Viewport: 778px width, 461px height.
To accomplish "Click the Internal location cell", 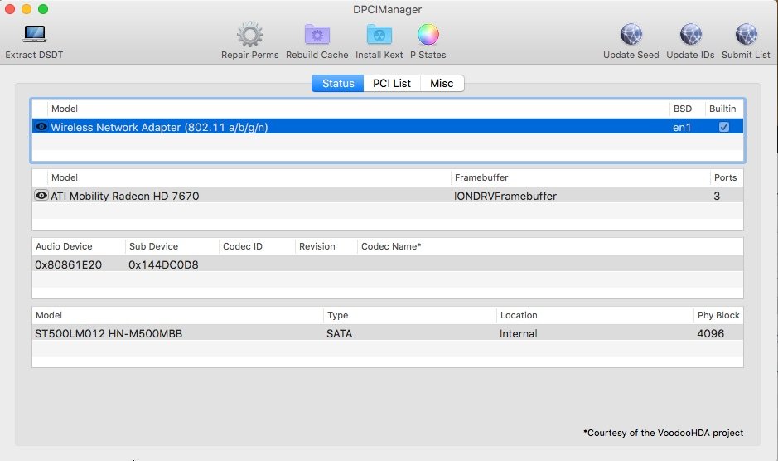I will (x=518, y=334).
